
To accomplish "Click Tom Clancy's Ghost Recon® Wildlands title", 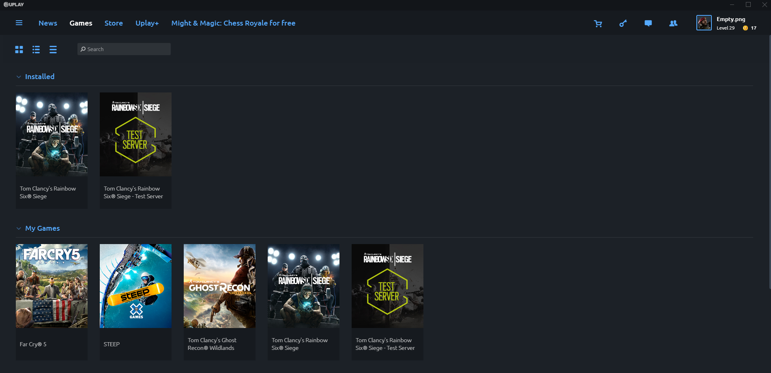I will point(212,344).
